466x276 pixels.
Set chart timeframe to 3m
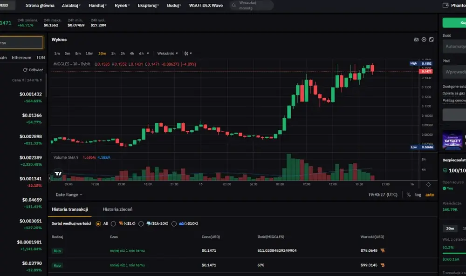68,54
